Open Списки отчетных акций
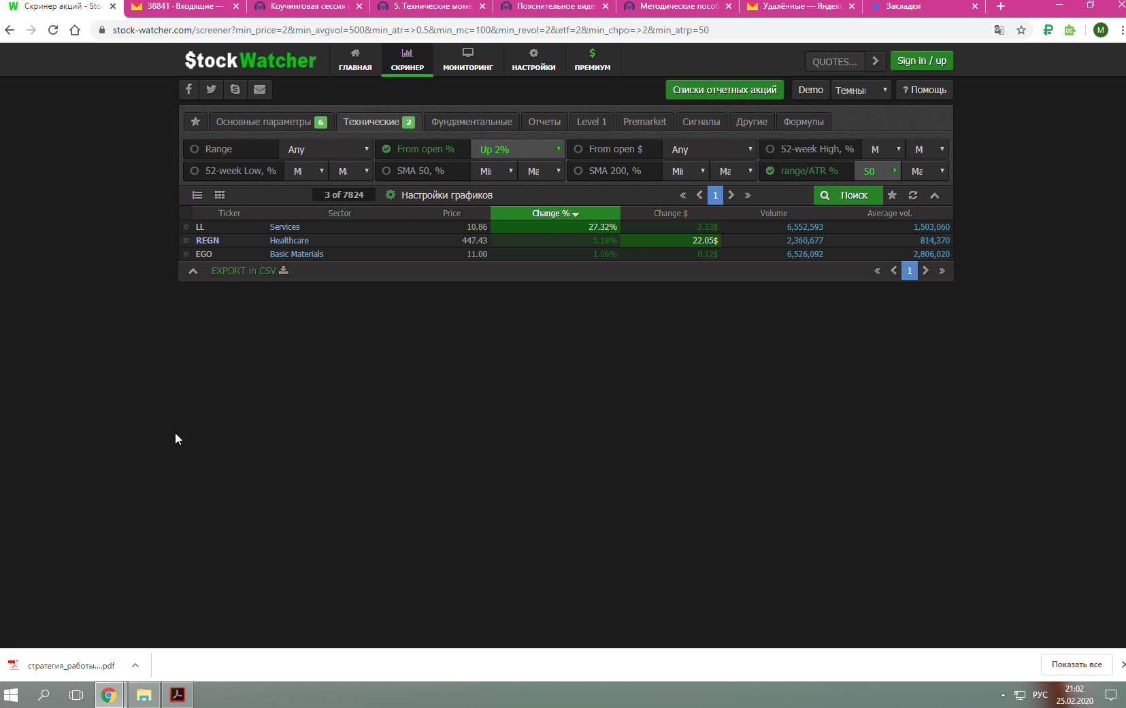 725,90
